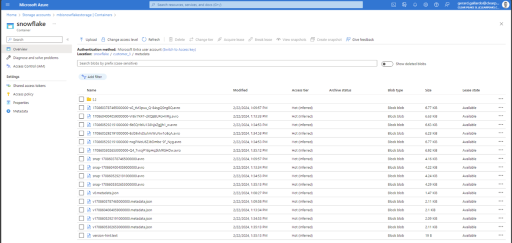Open context menu ellipsis for version-hint.text
Image resolution: width=512 pixels, height=243 pixels.
[501, 235]
